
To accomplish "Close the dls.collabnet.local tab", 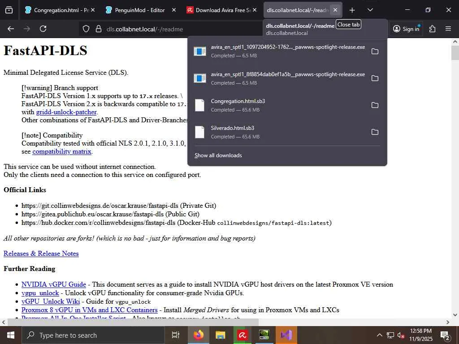I will tap(335, 10).
